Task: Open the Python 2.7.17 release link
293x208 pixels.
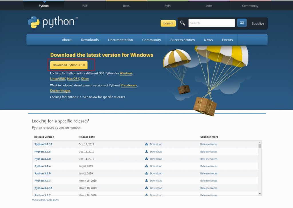Action: 43,144
